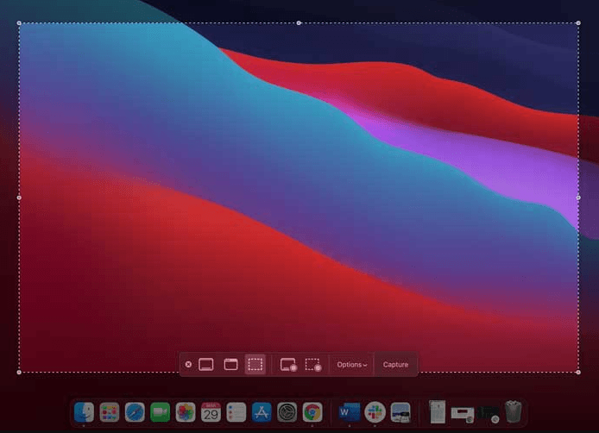Open FaceTime from the Dock
The height and width of the screenshot is (433, 599).
tap(160, 412)
